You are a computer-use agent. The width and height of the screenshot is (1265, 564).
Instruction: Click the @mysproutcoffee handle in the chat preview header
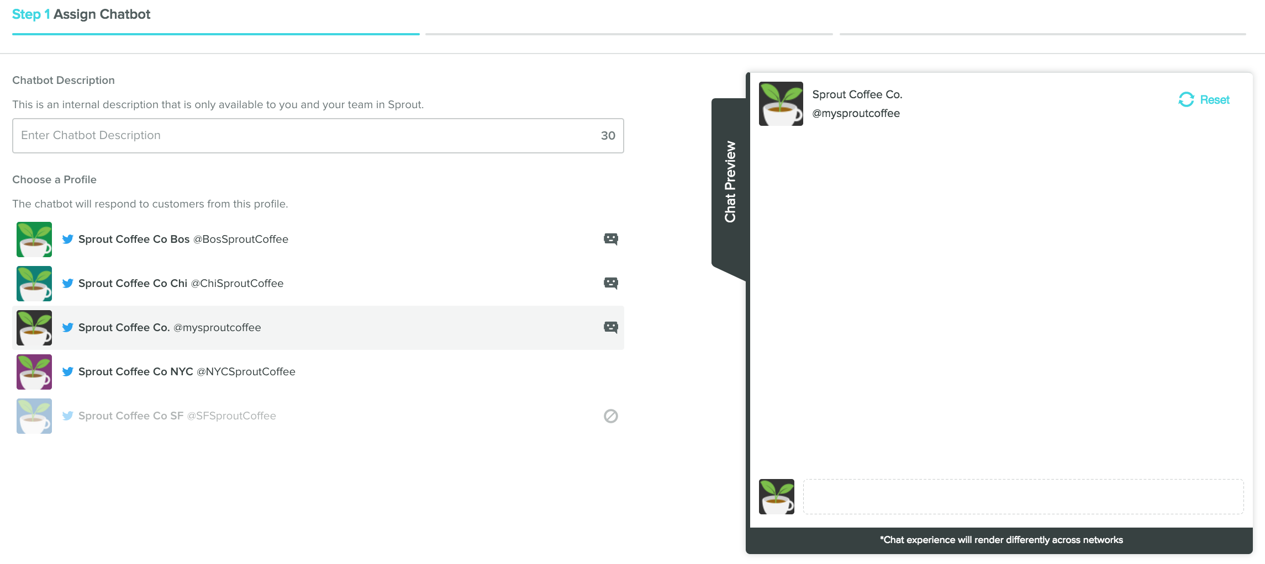pos(856,113)
